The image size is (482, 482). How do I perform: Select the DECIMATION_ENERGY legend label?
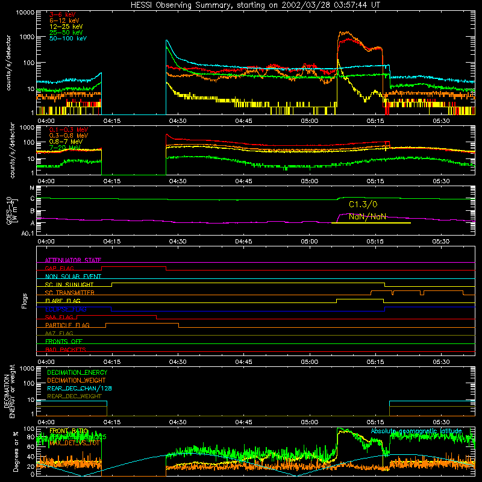click(77, 372)
